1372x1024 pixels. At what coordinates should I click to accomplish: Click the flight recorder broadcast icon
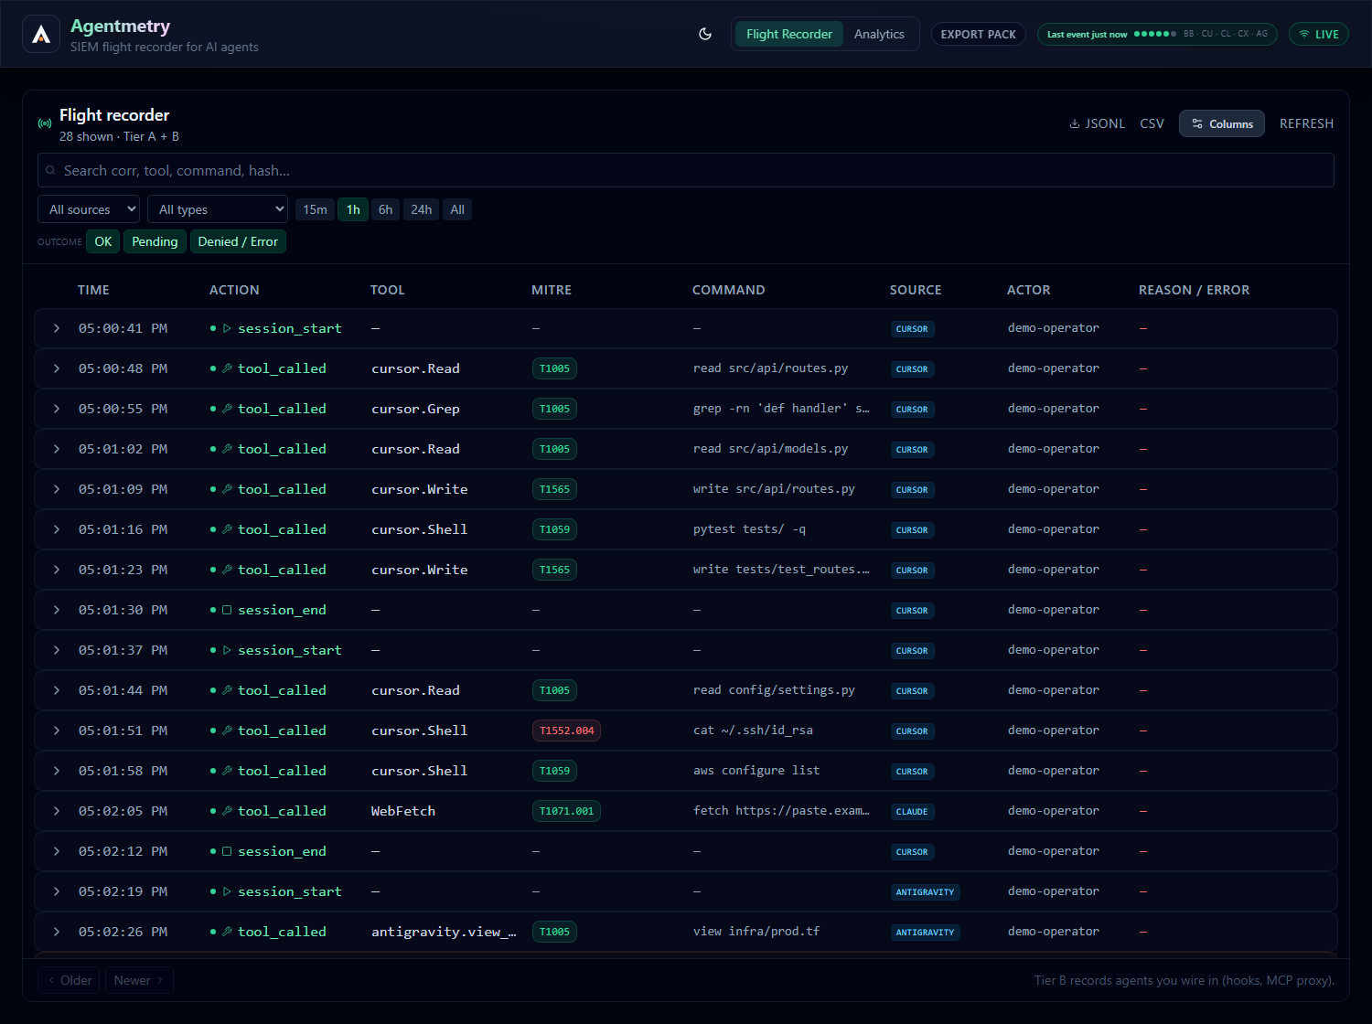click(x=45, y=123)
